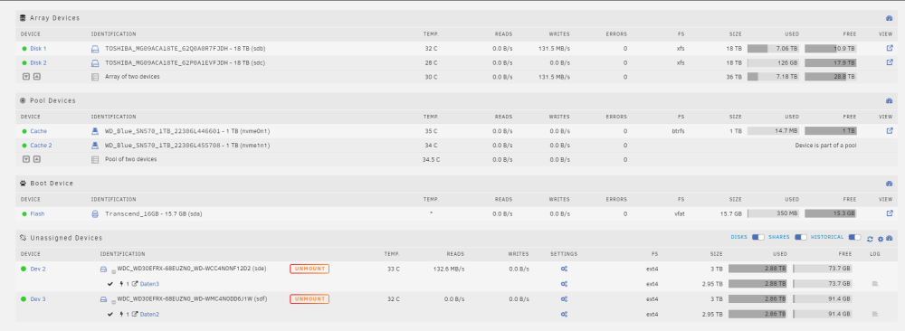Click the btrfs filesystem value for Cache
905x331 pixels.
click(x=678, y=131)
